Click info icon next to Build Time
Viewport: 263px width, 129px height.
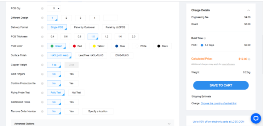pyautogui.click(x=205, y=38)
